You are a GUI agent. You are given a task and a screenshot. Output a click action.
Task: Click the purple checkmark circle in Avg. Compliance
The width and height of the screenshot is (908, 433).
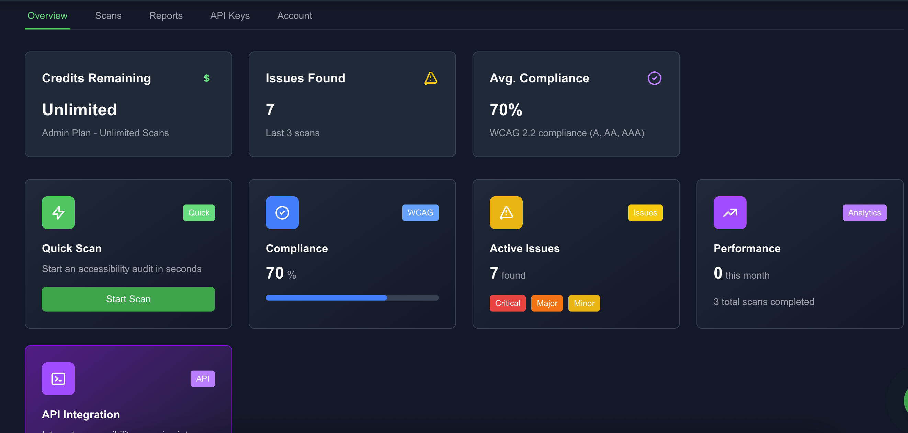(x=654, y=78)
